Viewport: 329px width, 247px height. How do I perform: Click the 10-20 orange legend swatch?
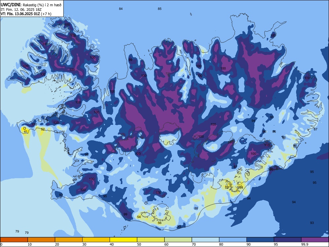coord(41,240)
